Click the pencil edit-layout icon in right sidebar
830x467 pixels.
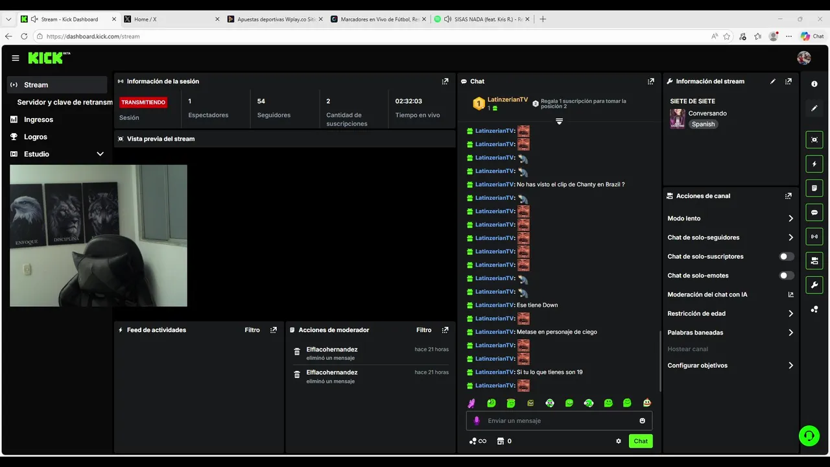point(814,108)
